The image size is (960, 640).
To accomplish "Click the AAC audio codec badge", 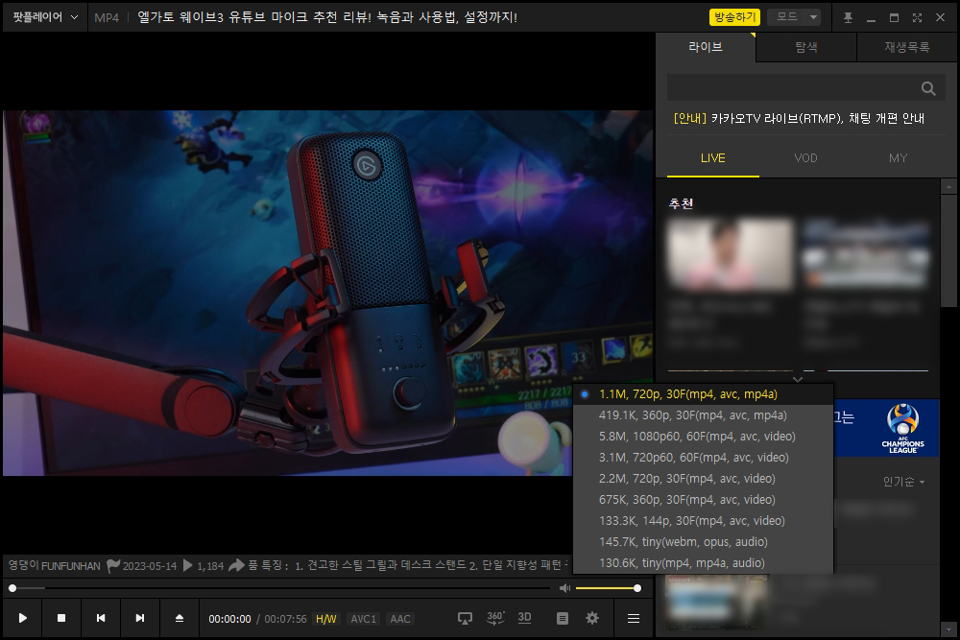I will point(399,619).
